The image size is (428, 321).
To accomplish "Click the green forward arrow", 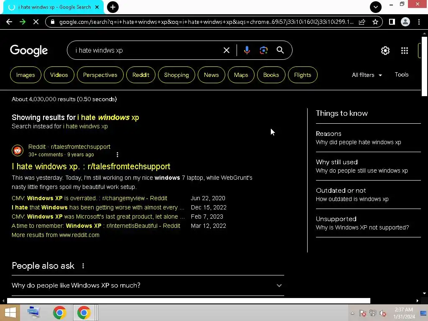I will click(23, 22).
